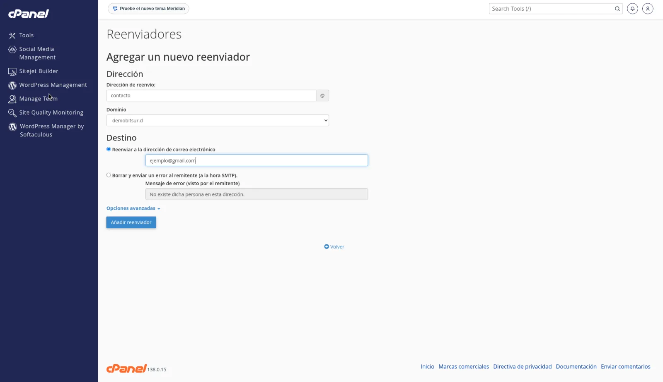Click the Volver arrow icon
663x382 pixels.
pyautogui.click(x=327, y=247)
